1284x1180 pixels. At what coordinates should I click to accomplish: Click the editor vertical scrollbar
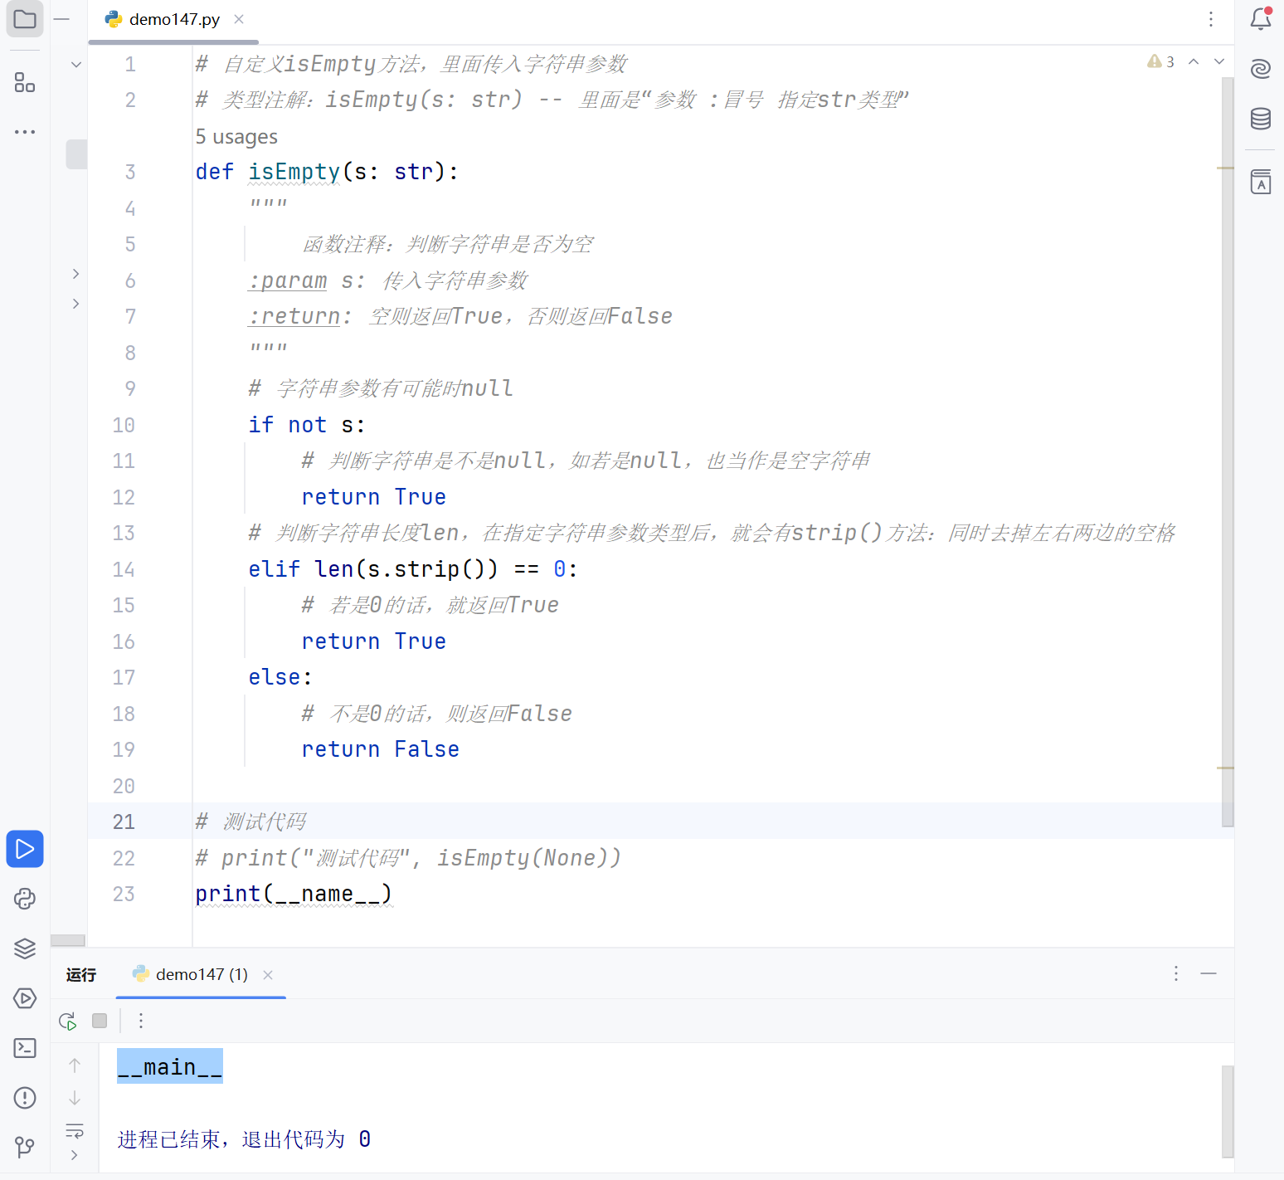pos(1228,452)
